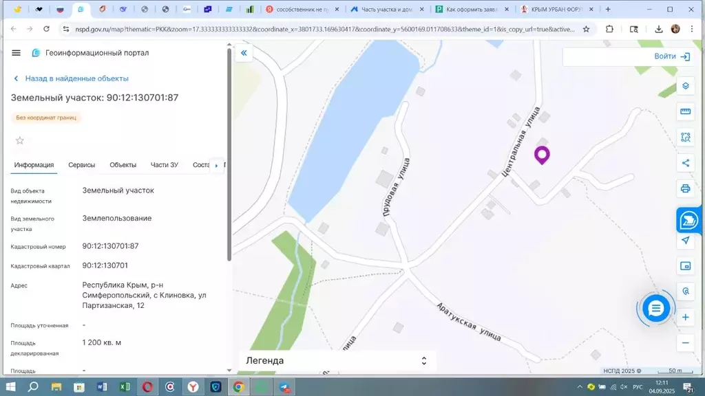Open Telegram from the taskbar
The height and width of the screenshot is (396, 705).
(284, 386)
